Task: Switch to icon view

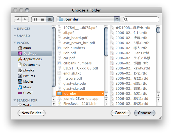Action: tap(35, 19)
